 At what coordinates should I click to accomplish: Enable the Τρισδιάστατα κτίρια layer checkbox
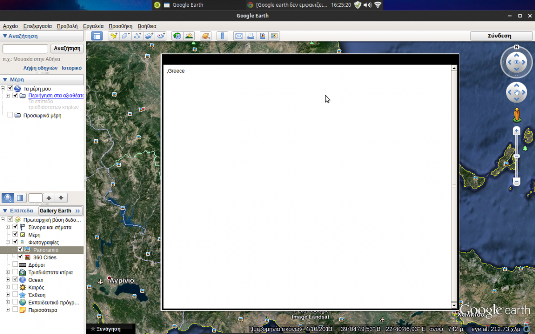[15, 272]
